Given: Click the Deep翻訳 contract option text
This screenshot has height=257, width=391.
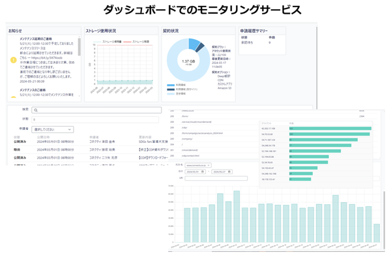Looking at the screenshot, I should [224, 76].
